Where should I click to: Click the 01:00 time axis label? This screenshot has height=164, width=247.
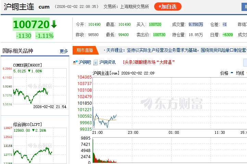click(x=174, y=132)
